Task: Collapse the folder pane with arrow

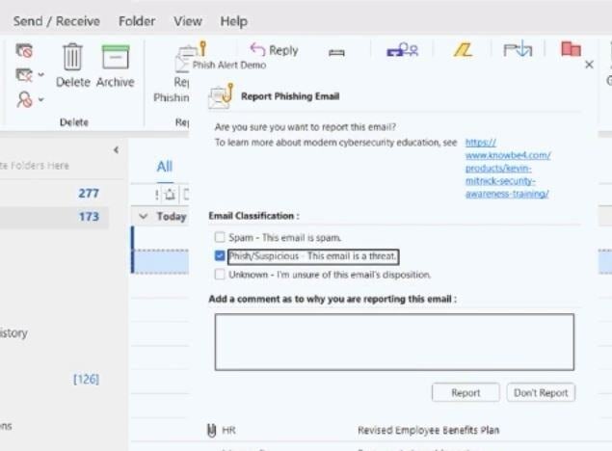Action: (116, 150)
